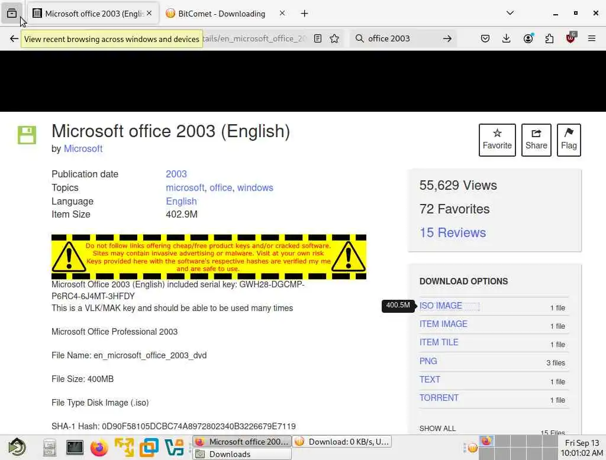Expand the PNG download option
The height and width of the screenshot is (460, 606).
[428, 361]
